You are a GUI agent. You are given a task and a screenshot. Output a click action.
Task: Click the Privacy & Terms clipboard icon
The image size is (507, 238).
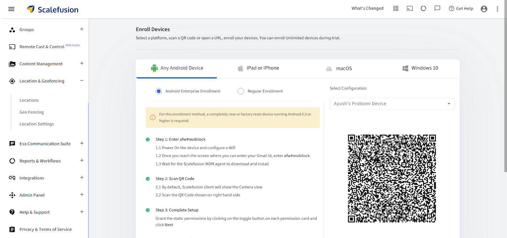click(12, 229)
